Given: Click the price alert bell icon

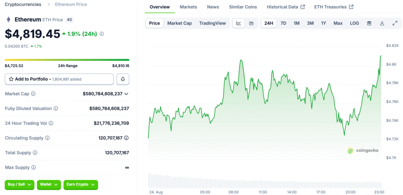Looking at the screenshot, I should 123,79.
